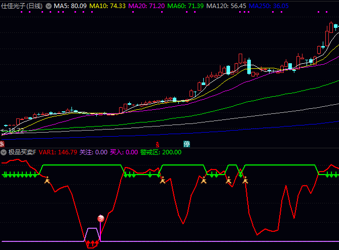Click the rightmost orange runner signal icon
Viewport: 339px width, 250px height.
(x=245, y=180)
